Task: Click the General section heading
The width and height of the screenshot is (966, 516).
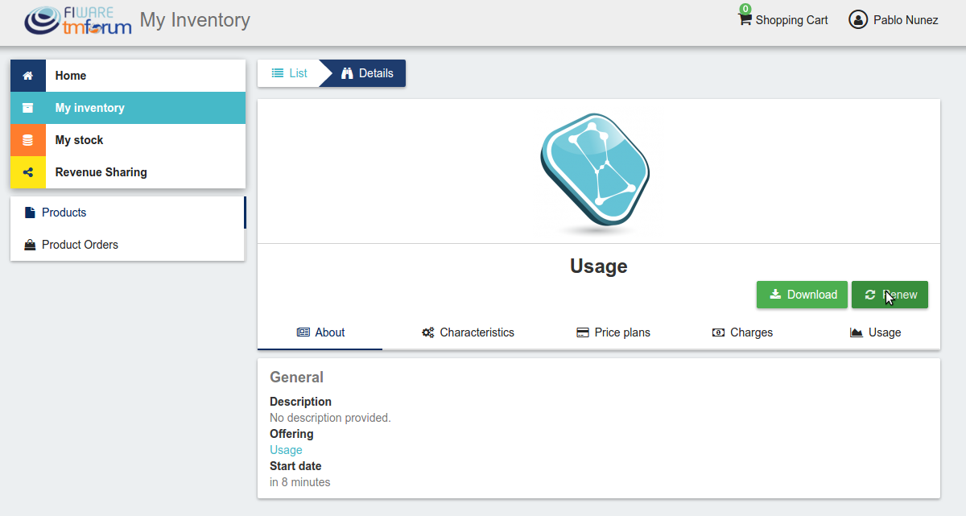Action: pos(296,378)
